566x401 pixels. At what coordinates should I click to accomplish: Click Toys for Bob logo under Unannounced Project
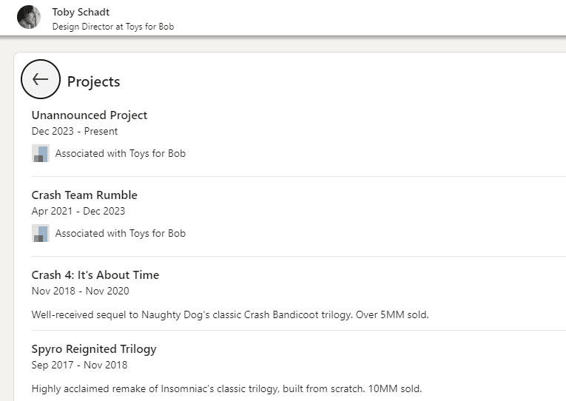(x=41, y=153)
